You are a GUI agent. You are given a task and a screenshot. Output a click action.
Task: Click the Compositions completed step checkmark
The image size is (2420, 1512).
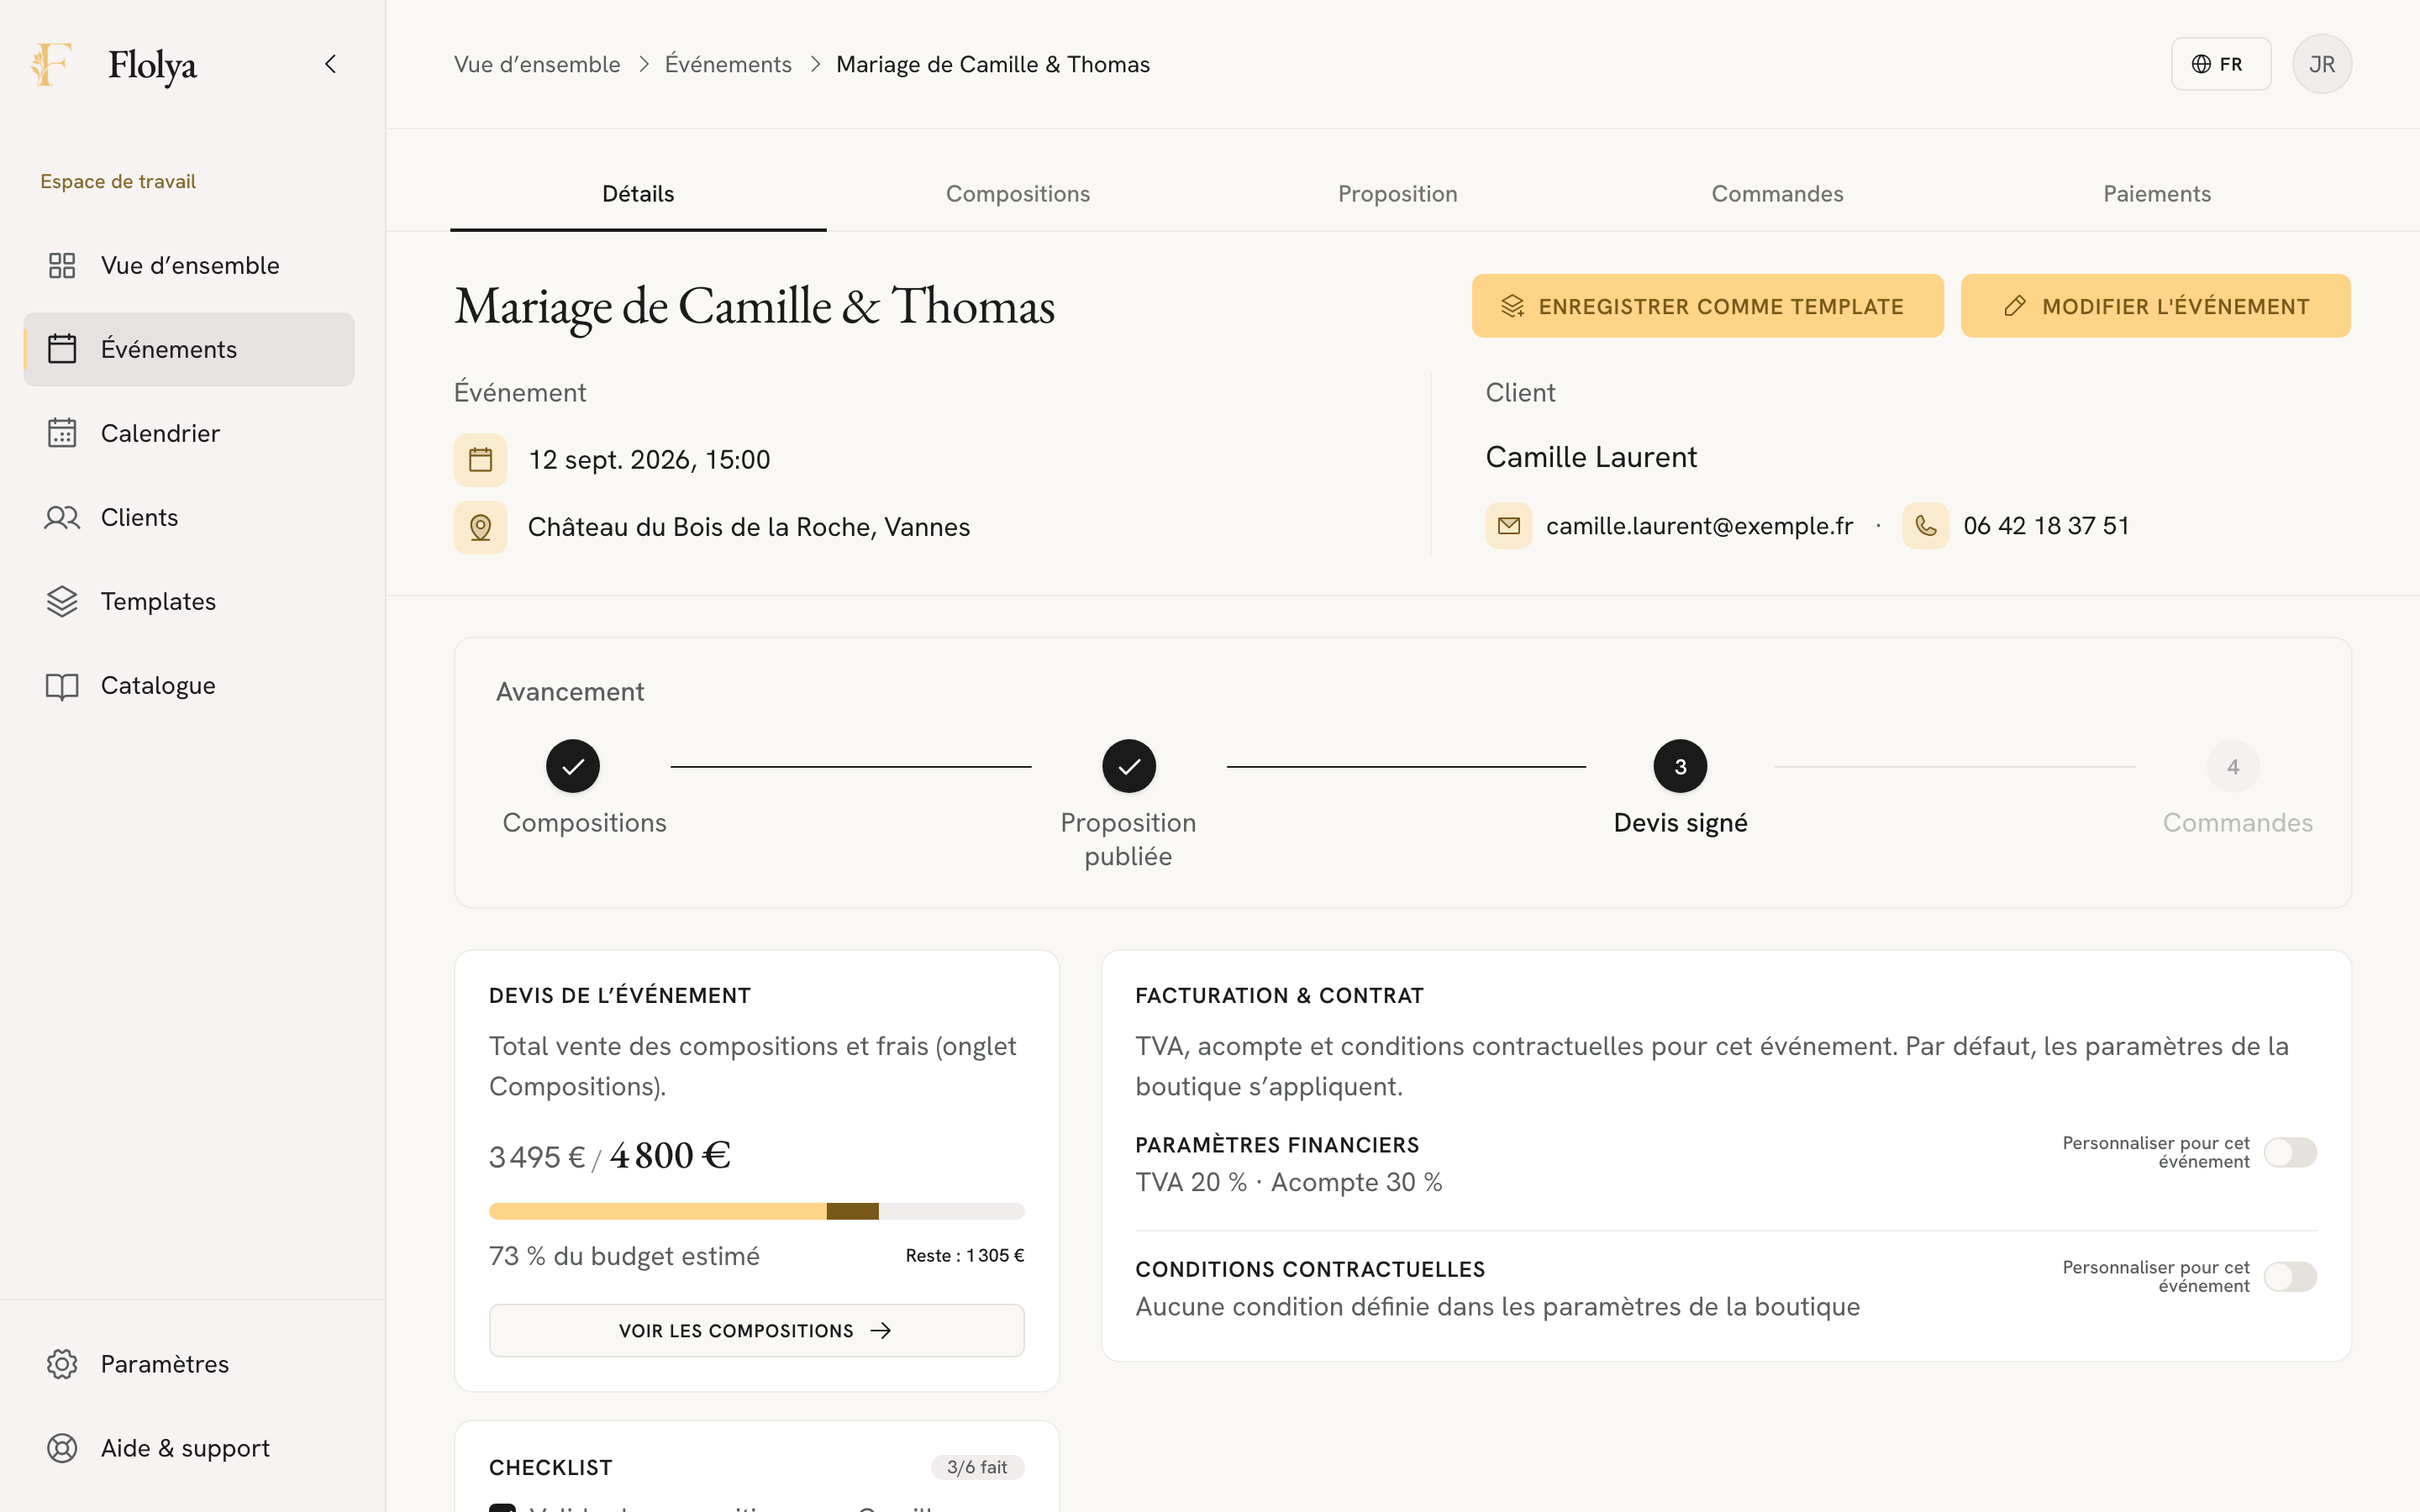click(572, 766)
